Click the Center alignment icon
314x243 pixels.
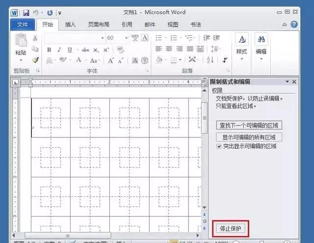pyautogui.click(x=169, y=49)
